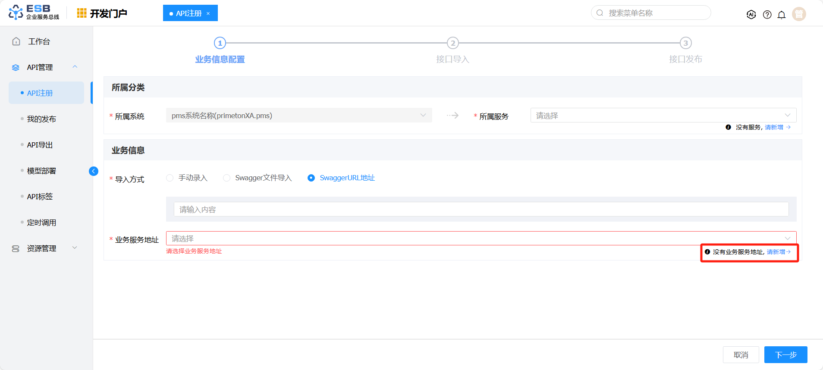The height and width of the screenshot is (370, 823).
Task: Open the 所属服务 dropdown
Action: 663,116
